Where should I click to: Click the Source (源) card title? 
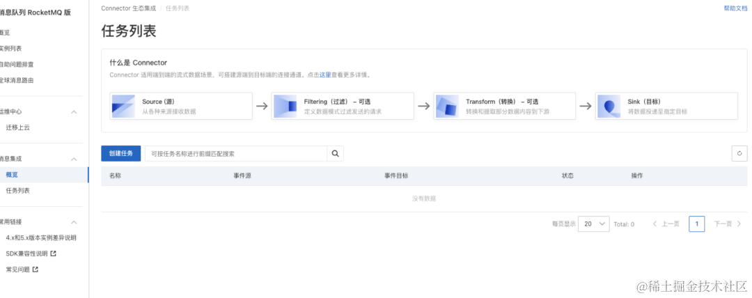tap(157, 102)
